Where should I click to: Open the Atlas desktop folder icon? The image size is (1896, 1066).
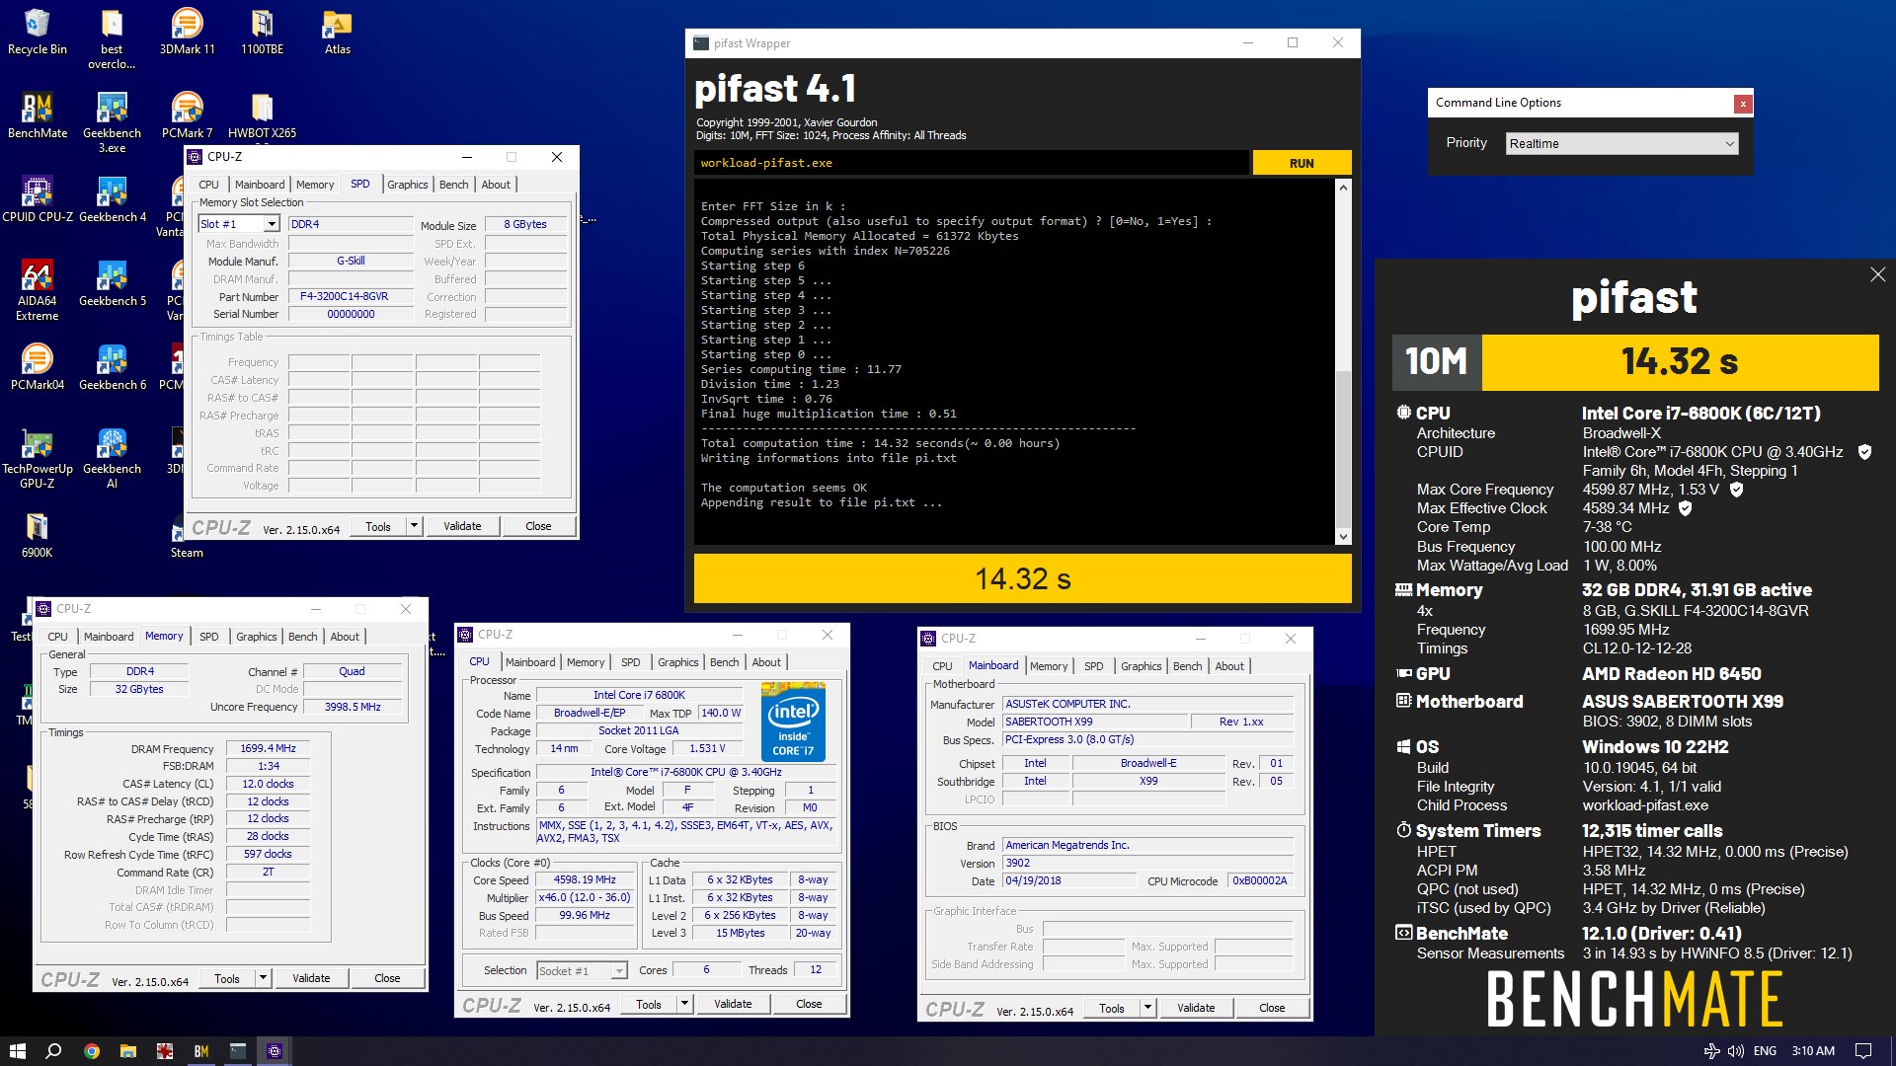pos(337,32)
